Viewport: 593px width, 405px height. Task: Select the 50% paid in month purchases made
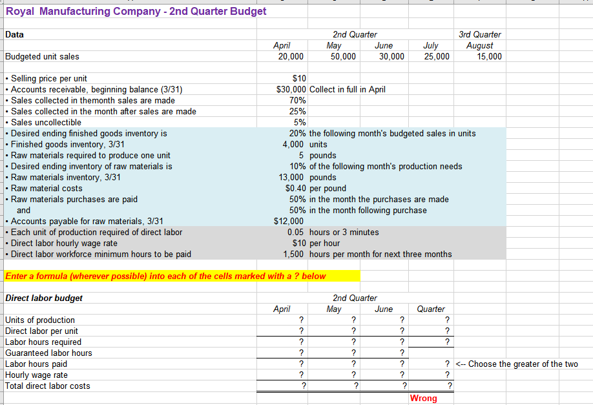[298, 199]
